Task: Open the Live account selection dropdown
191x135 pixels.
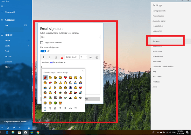Action: click(70, 37)
